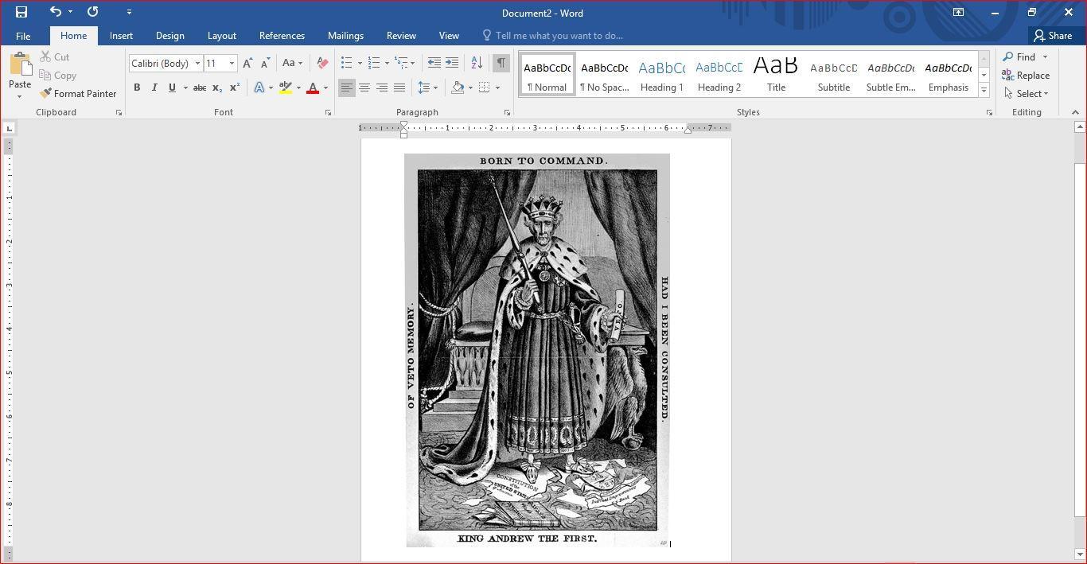The image size is (1087, 564).
Task: Open the Insert ribbon tab
Action: click(121, 36)
